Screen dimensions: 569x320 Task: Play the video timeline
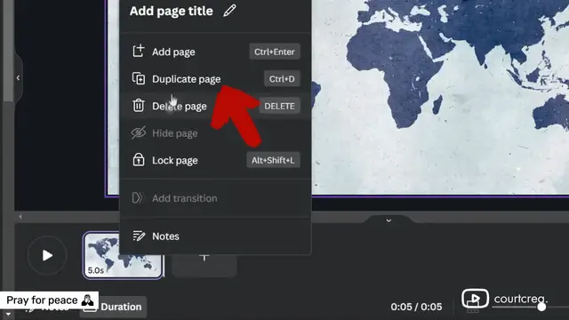(47, 255)
